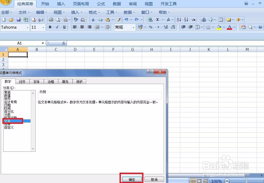Click the AutoSum icon on the toolbar

(x=157, y=19)
